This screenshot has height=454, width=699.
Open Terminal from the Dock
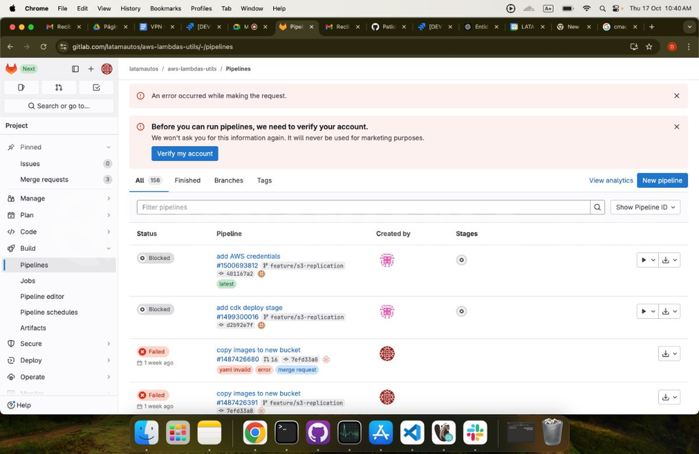tap(286, 433)
